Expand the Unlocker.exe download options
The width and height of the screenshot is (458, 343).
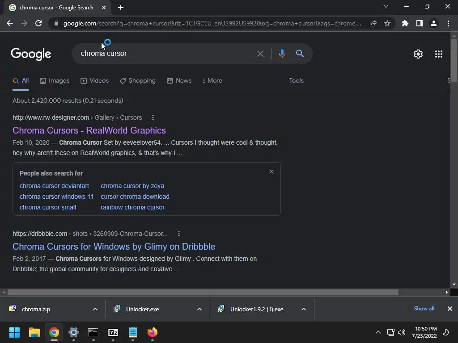199,309
